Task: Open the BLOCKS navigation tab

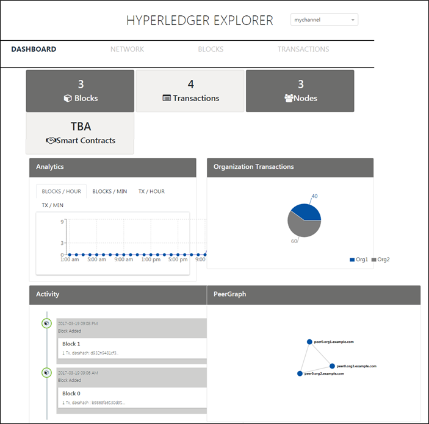Action: pyautogui.click(x=211, y=49)
